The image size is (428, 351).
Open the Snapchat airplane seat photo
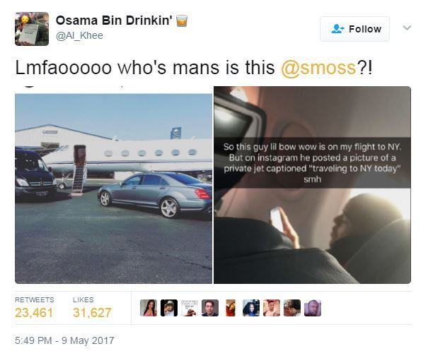pyautogui.click(x=312, y=185)
